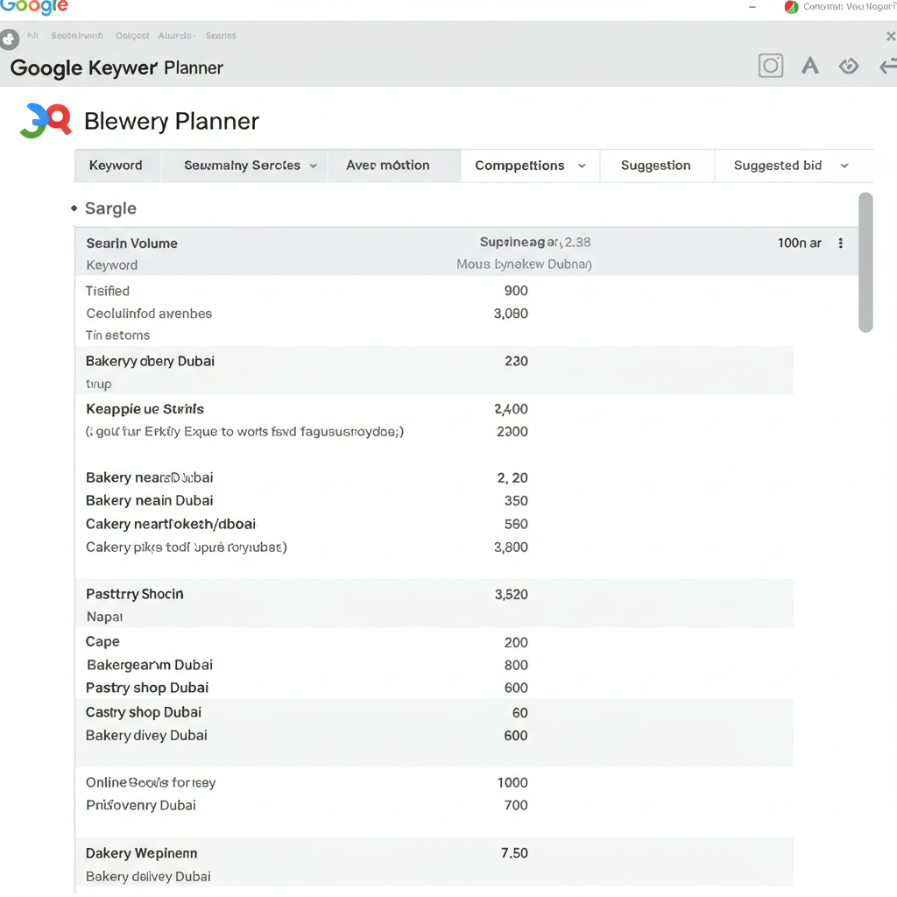This screenshot has width=897, height=897.
Task: Select the Keyword tab
Action: click(x=118, y=166)
